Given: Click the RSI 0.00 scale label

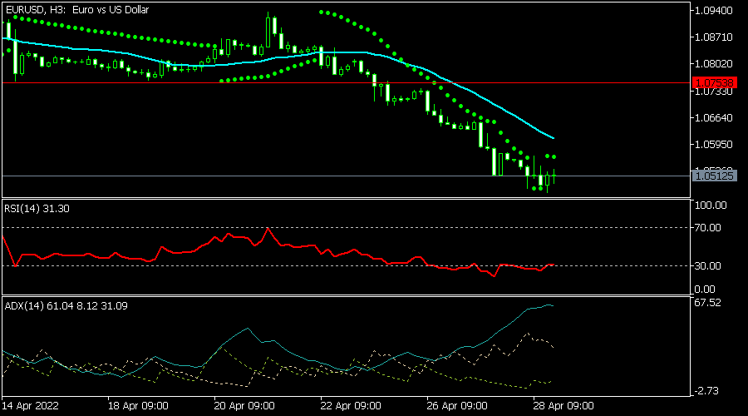Looking at the screenshot, I should click(x=705, y=290).
